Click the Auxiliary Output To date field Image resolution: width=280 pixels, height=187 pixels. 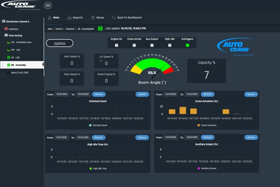[x=192, y=137]
